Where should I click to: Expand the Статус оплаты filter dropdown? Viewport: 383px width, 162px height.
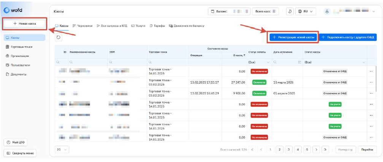(268, 62)
